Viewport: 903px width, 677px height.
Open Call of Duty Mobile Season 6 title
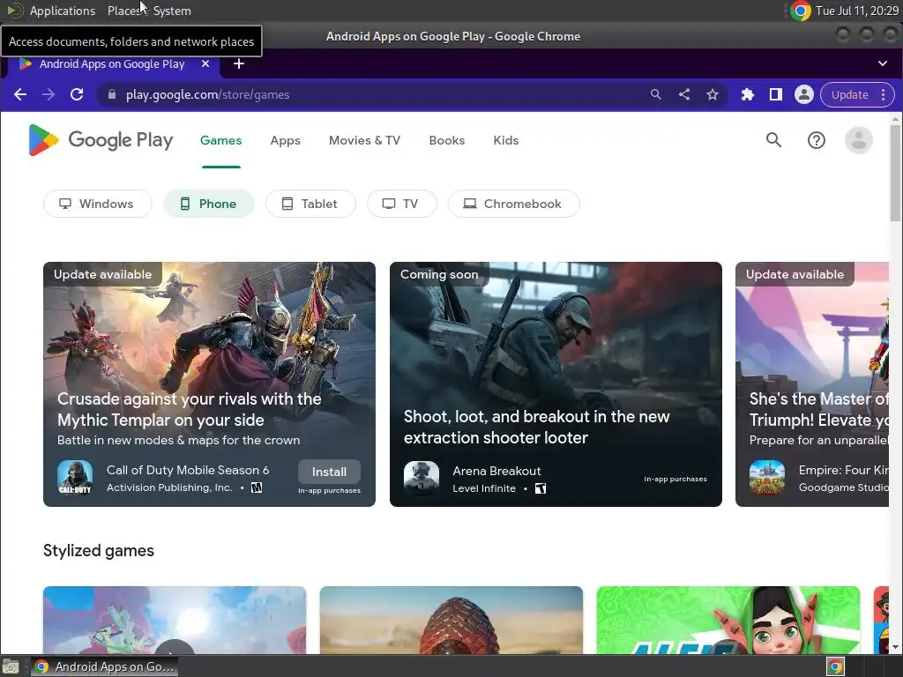(x=188, y=470)
